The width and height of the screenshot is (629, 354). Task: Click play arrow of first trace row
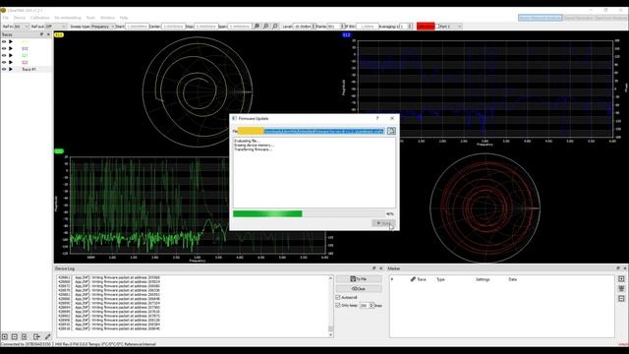[11, 41]
